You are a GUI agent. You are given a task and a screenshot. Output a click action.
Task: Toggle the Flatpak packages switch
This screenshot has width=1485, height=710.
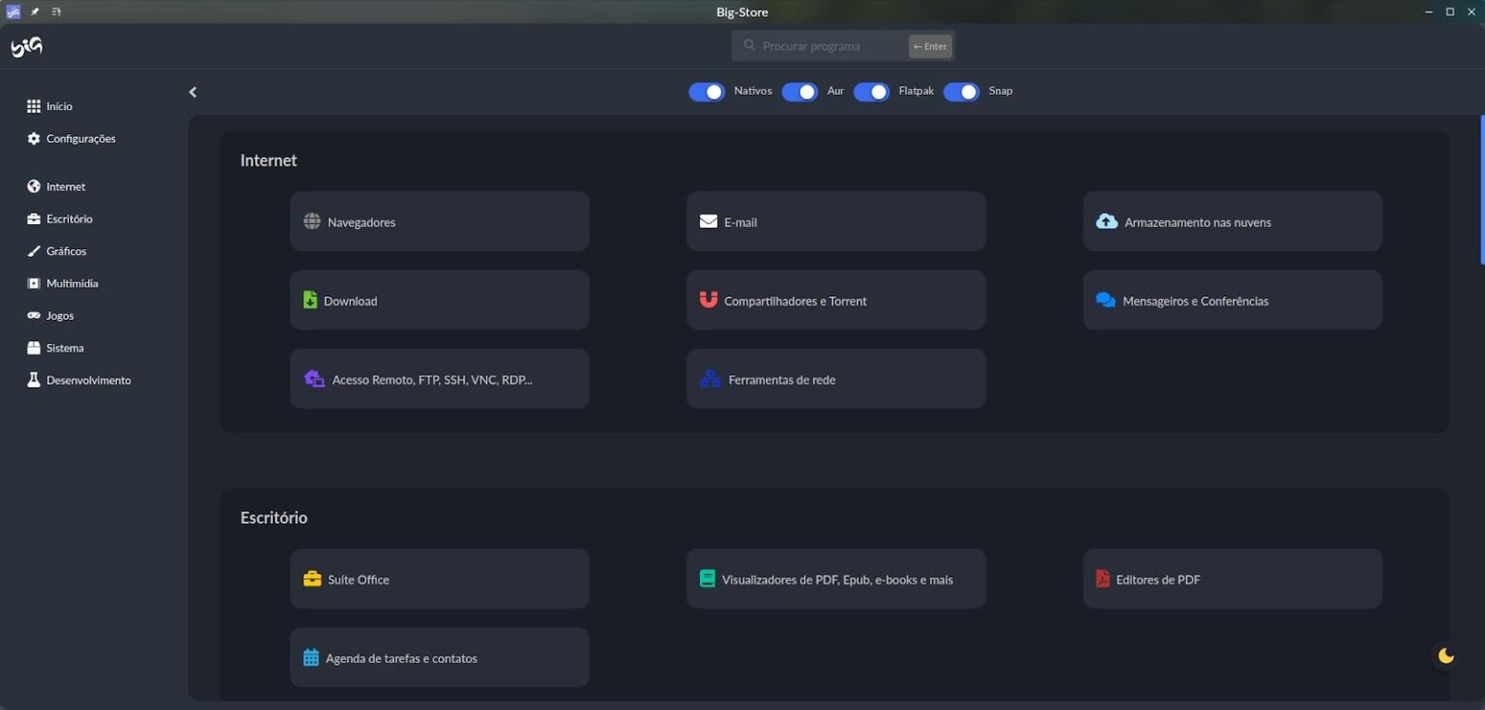(871, 92)
